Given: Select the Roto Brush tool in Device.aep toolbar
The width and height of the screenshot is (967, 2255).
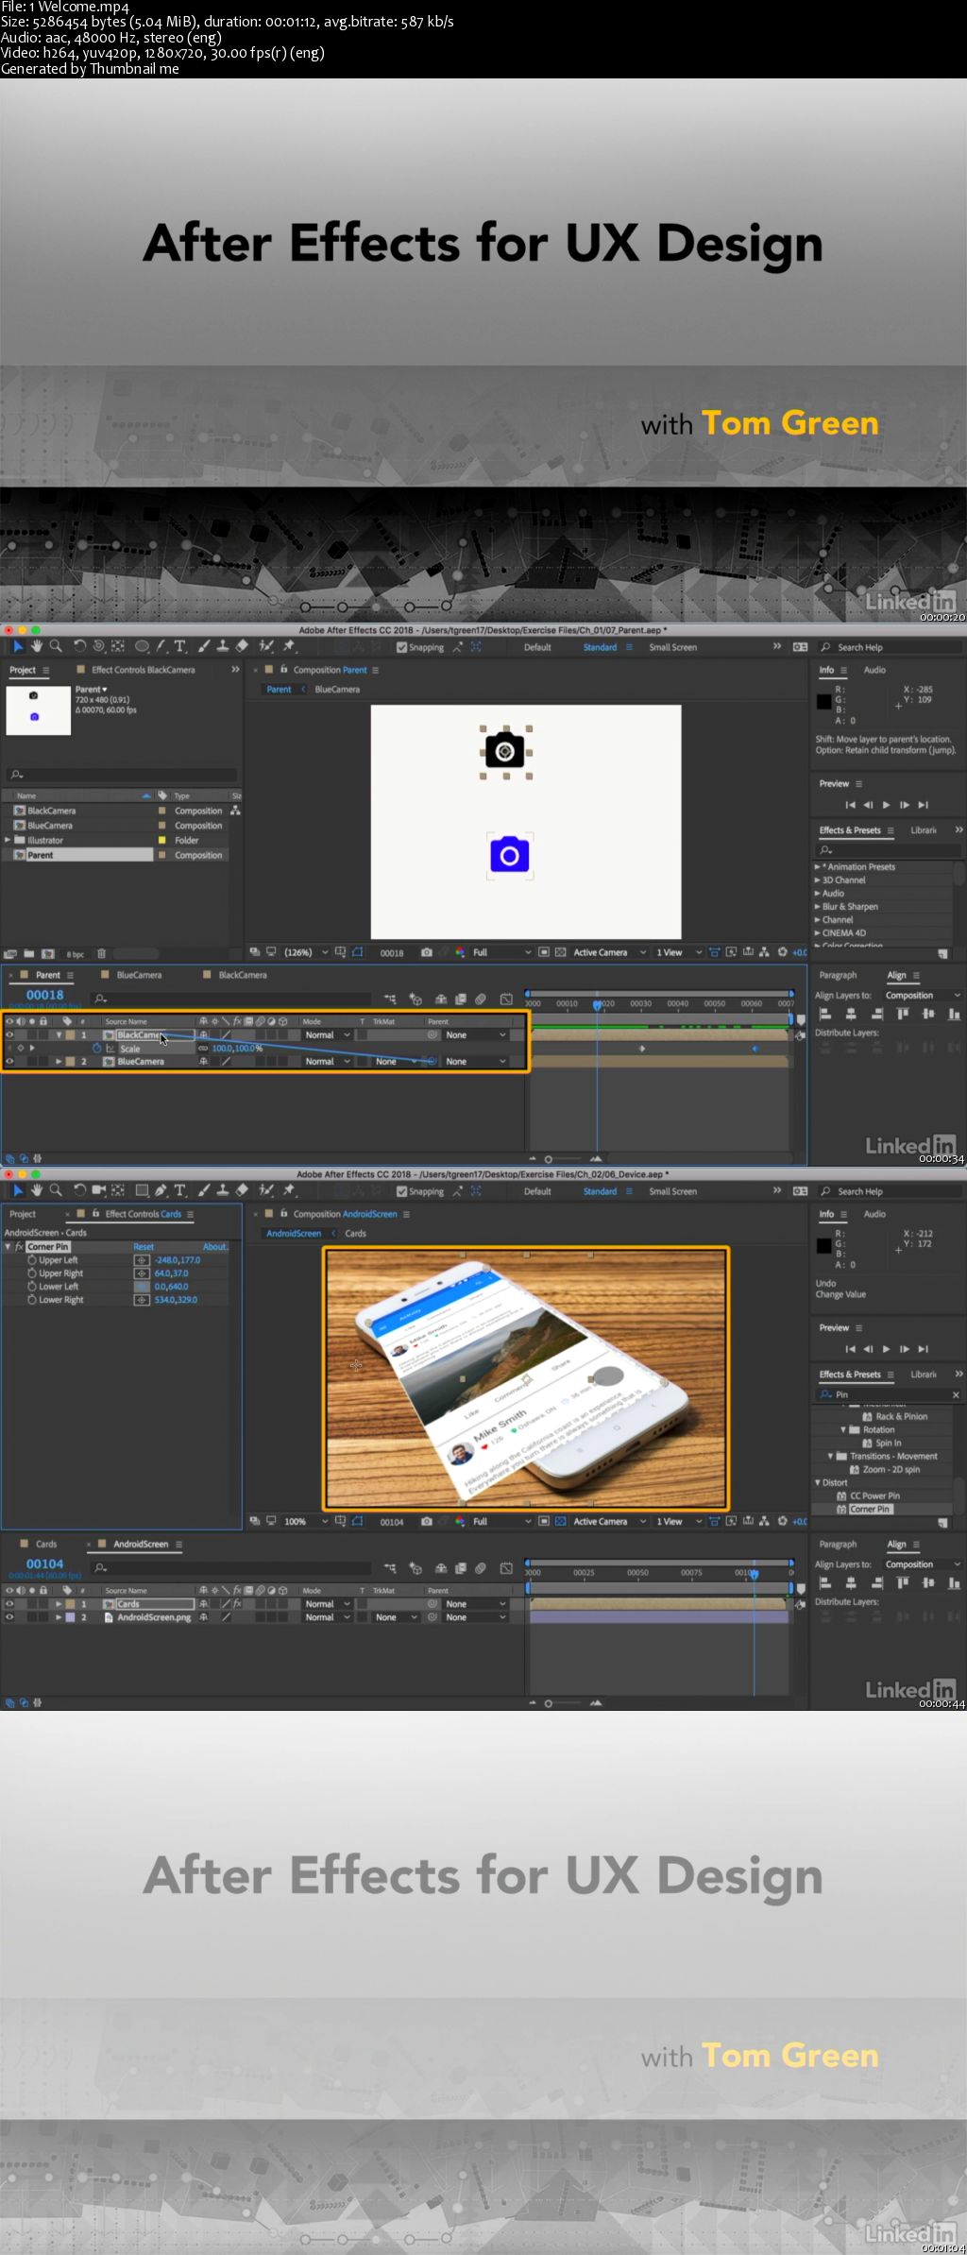Looking at the screenshot, I should point(267,1190).
